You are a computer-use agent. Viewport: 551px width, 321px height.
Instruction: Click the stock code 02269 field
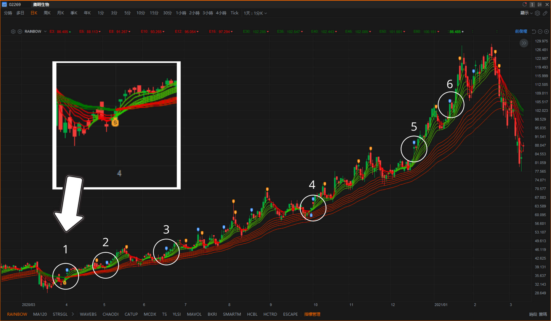pos(15,5)
